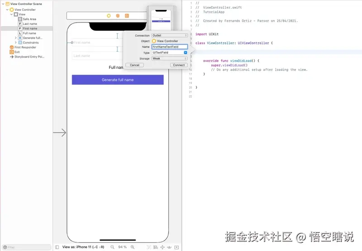Click the 'Created by Fernando Ortiz' comment line

(x=247, y=21)
